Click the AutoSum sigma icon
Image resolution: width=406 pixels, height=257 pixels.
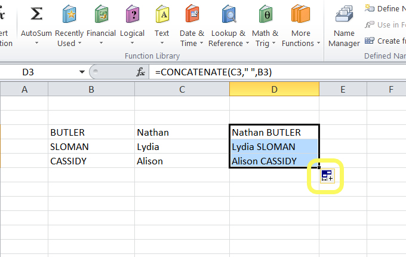[36, 14]
